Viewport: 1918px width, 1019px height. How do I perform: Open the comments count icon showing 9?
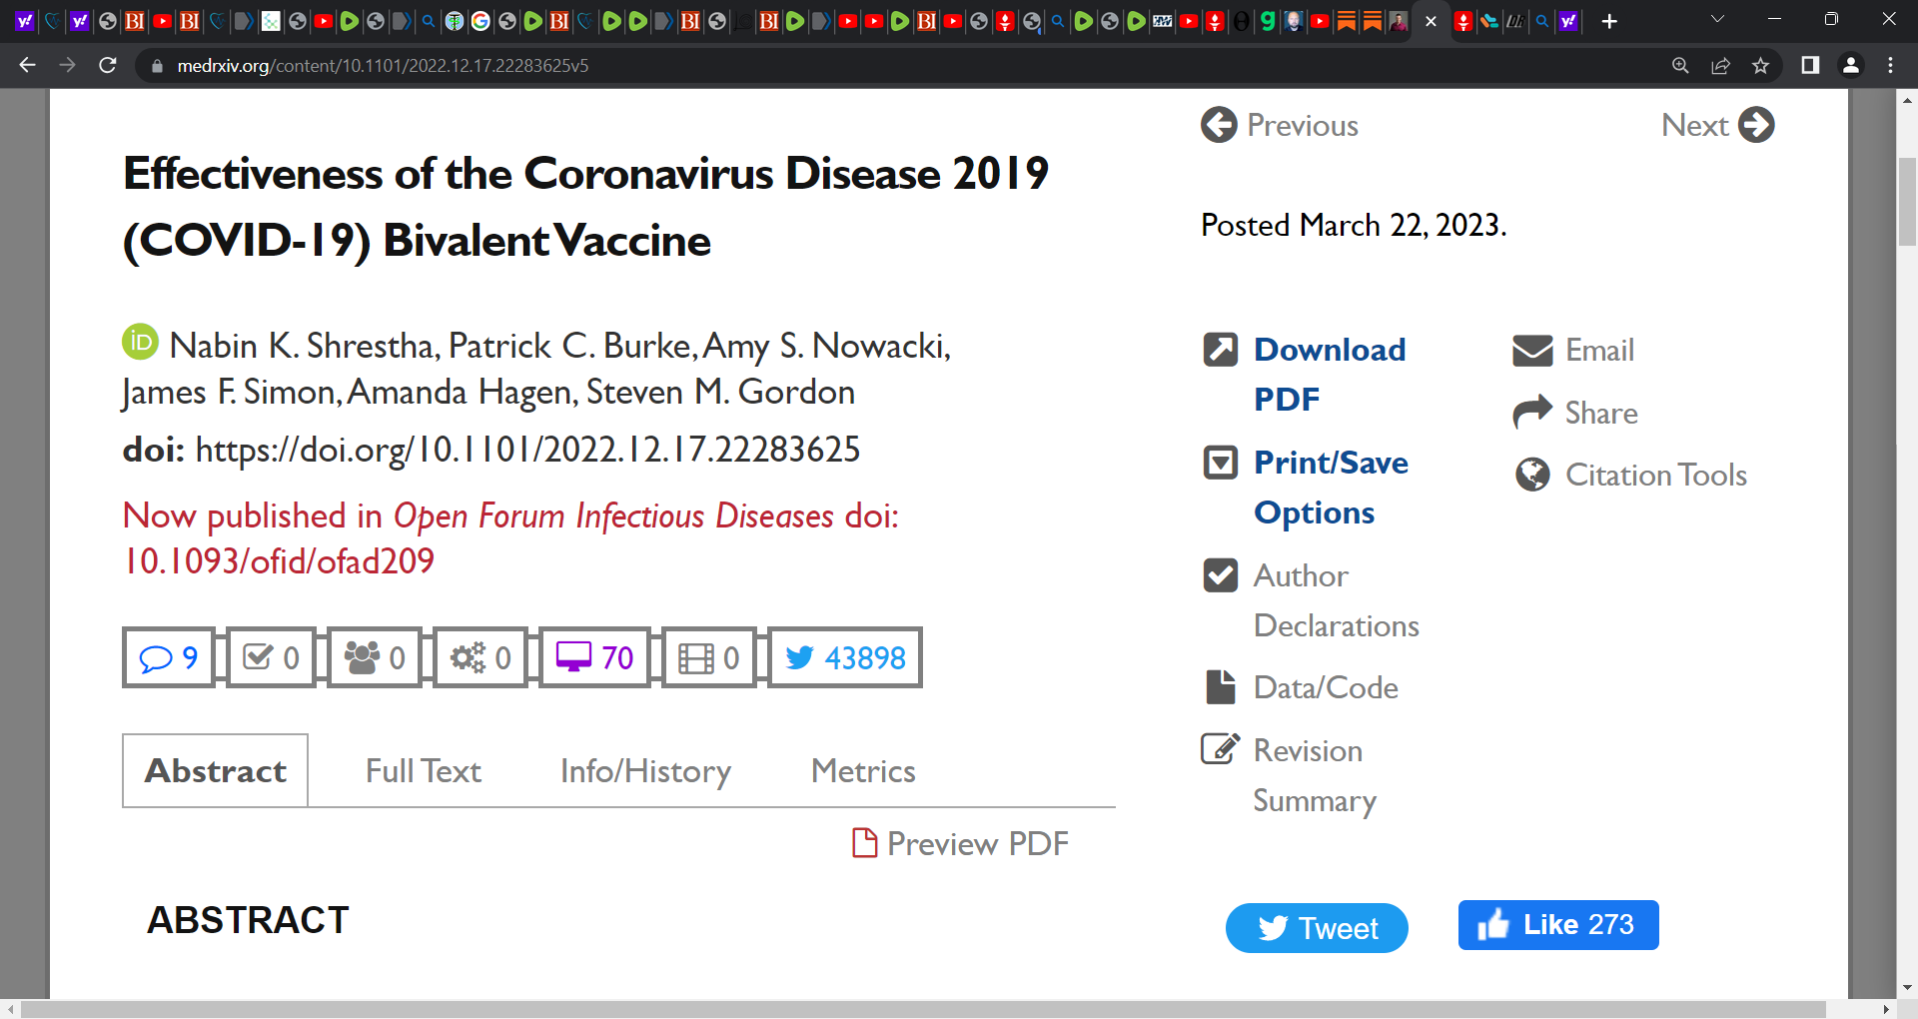[x=168, y=657]
